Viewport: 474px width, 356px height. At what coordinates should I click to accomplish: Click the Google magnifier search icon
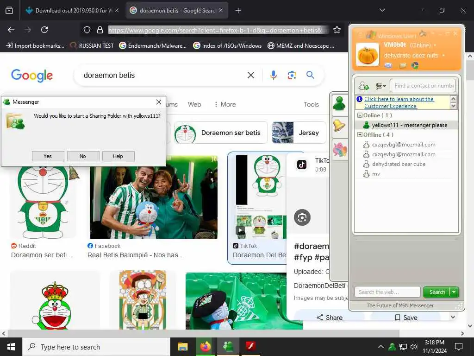pyautogui.click(x=310, y=75)
